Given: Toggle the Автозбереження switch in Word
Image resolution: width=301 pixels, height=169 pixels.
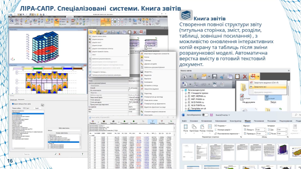Looking at the screenshot, I should pyautogui.click(x=205, y=115).
